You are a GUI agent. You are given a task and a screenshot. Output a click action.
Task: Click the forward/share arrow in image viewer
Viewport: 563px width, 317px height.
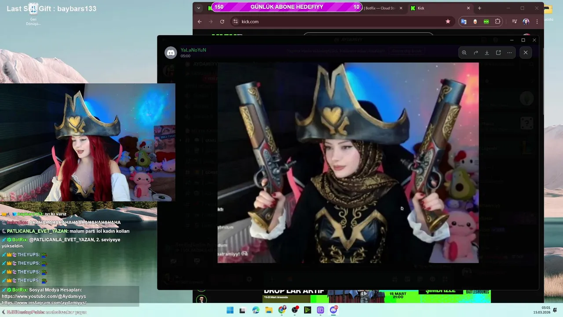click(475, 52)
